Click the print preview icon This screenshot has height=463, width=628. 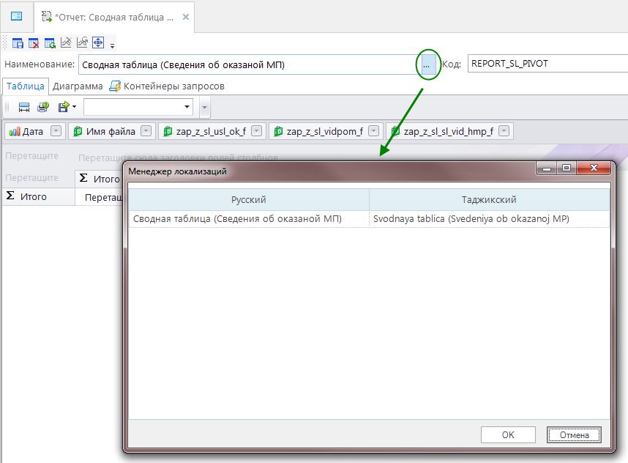pos(43,107)
